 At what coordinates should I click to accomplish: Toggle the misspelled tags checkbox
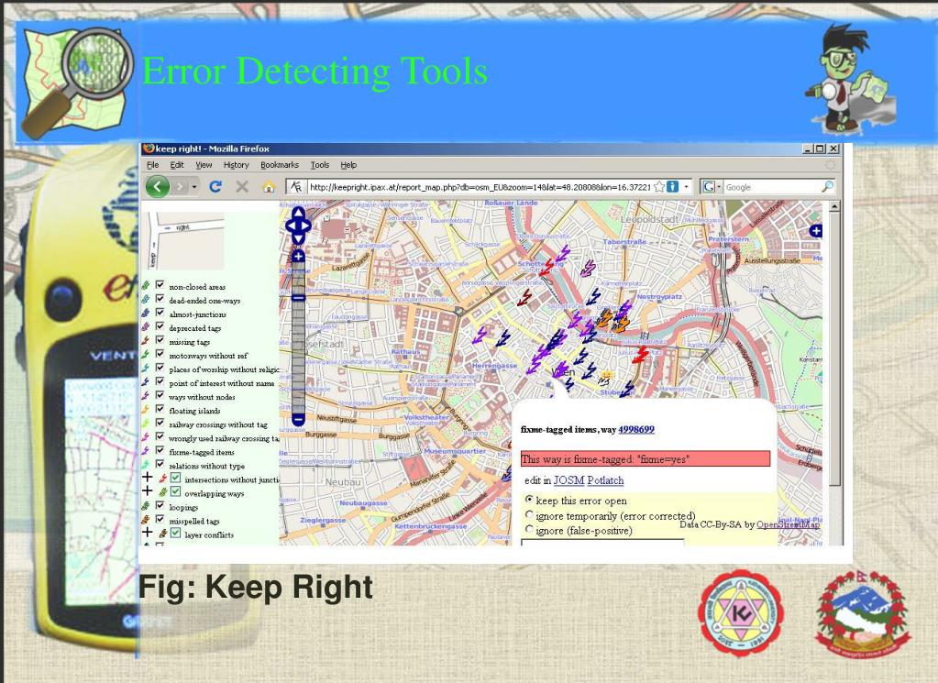160,519
